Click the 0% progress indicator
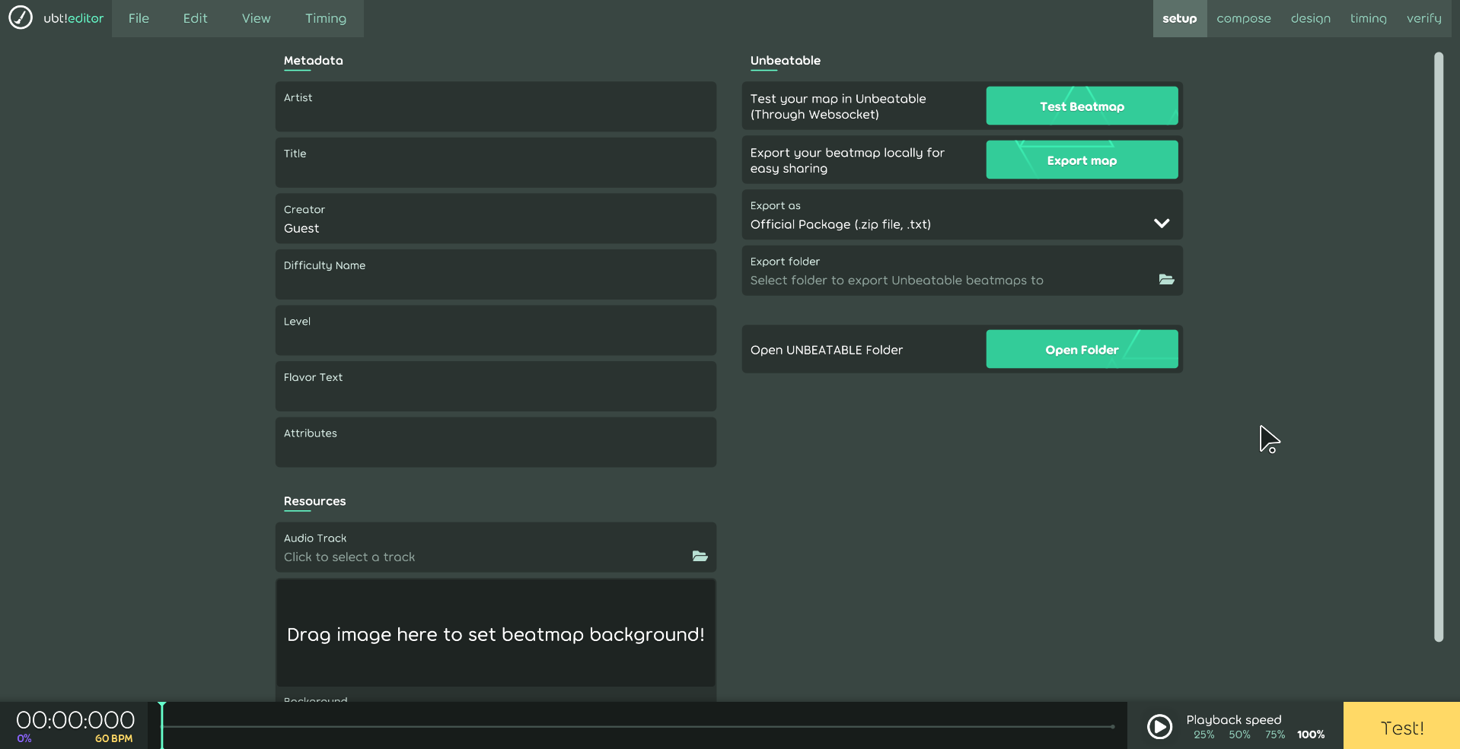Image resolution: width=1460 pixels, height=749 pixels. coord(24,738)
